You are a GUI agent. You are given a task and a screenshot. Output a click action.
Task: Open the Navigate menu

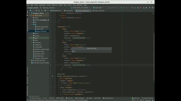(x=42, y=5)
